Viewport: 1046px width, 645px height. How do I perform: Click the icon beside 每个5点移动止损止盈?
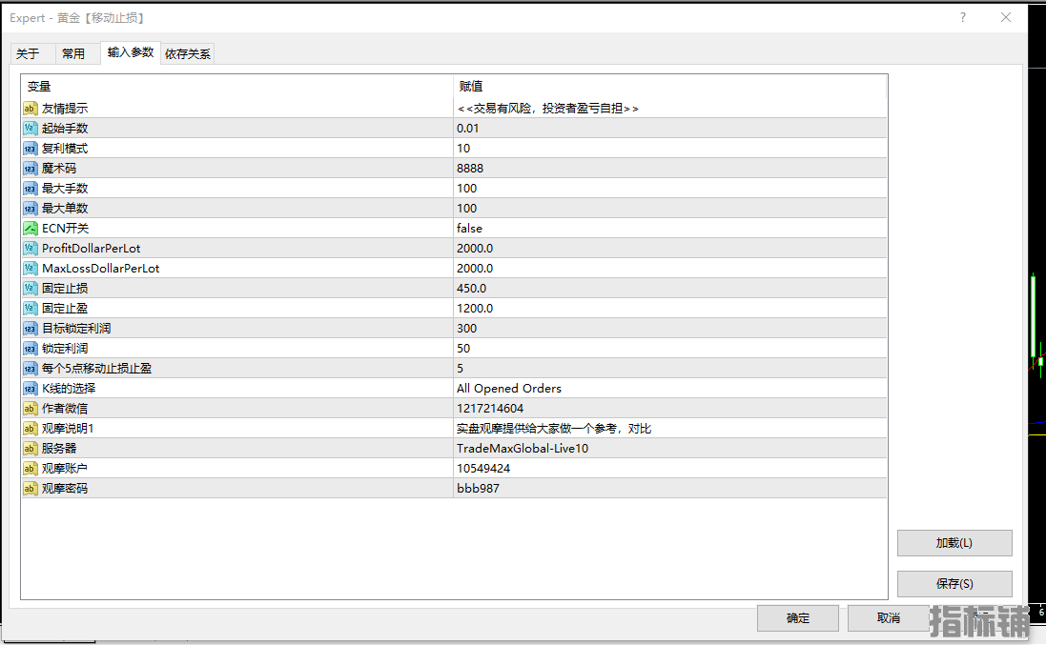30,368
